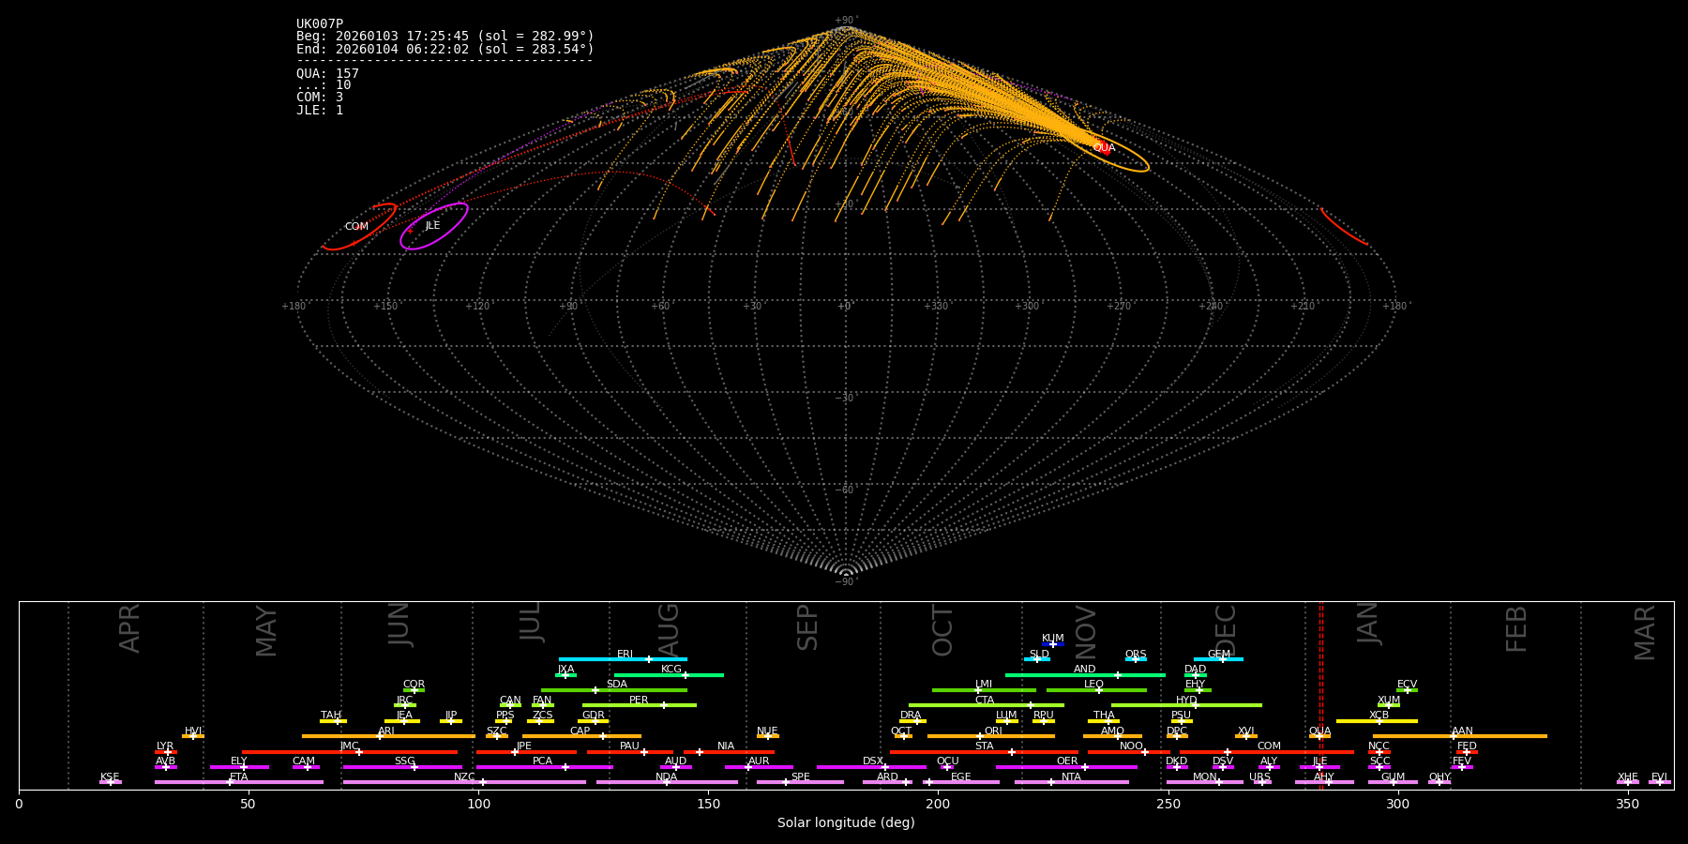Click the +90° north pole label

click(x=845, y=21)
